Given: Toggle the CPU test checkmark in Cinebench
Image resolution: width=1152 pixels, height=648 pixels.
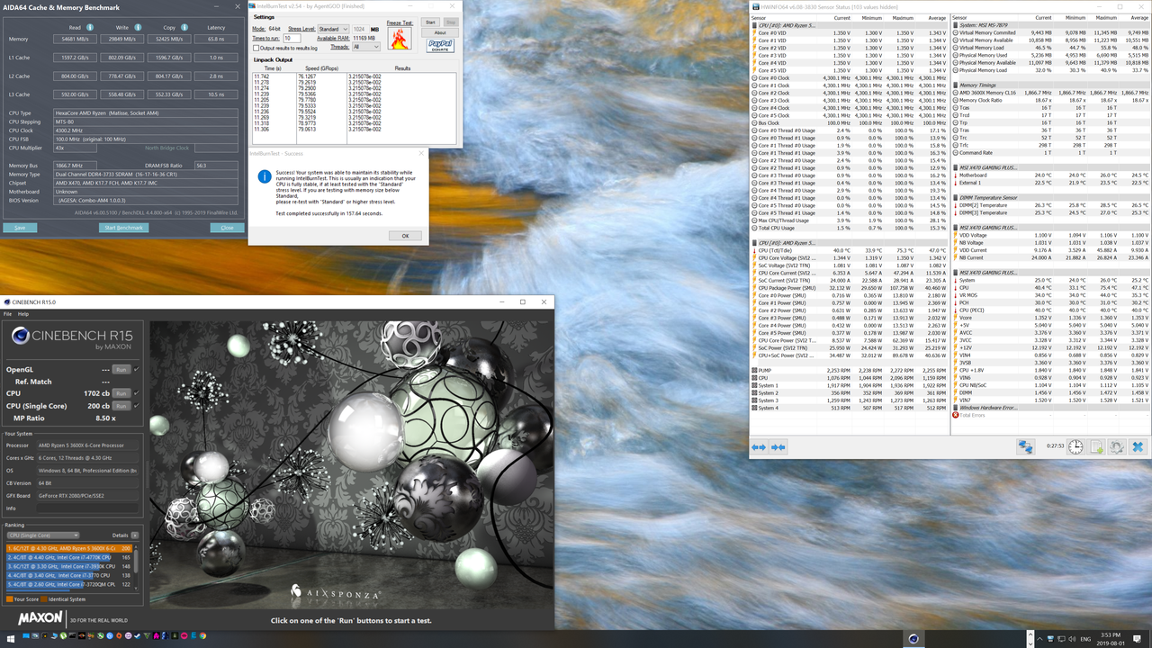Looking at the screenshot, I should click(136, 393).
